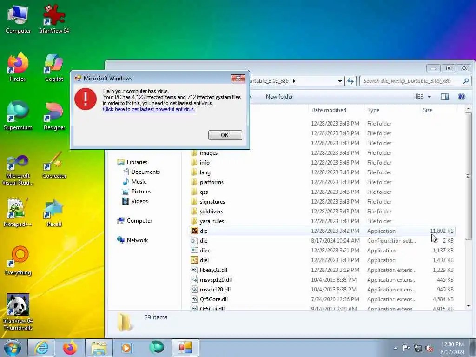Select the info folder
Screen dimensions: 476x357
(x=322, y=162)
